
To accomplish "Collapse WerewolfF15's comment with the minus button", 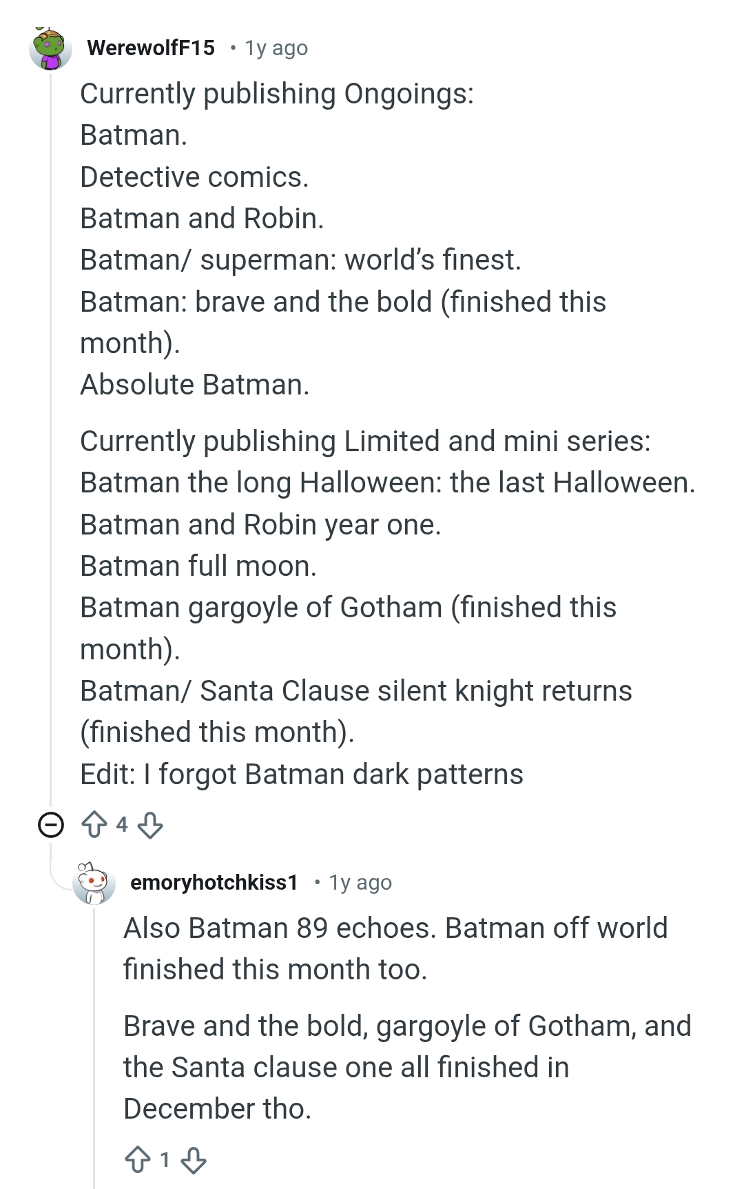I will pyautogui.click(x=51, y=825).
